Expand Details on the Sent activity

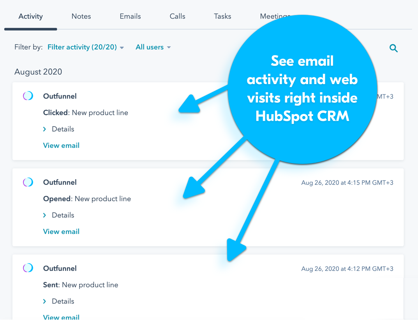click(59, 301)
